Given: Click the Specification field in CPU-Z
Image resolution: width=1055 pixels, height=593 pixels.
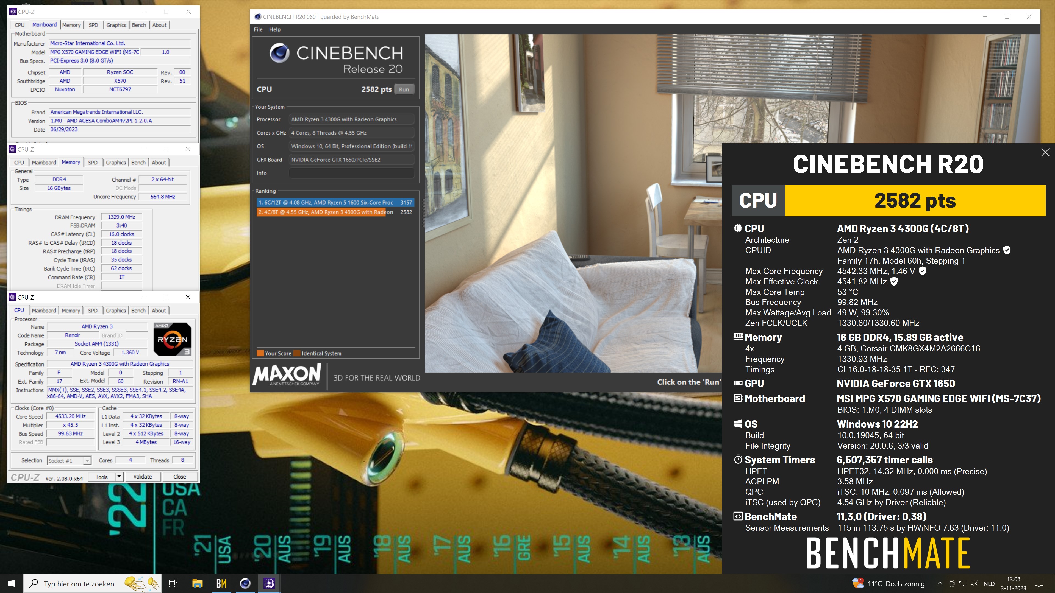Looking at the screenshot, I should coord(120,364).
